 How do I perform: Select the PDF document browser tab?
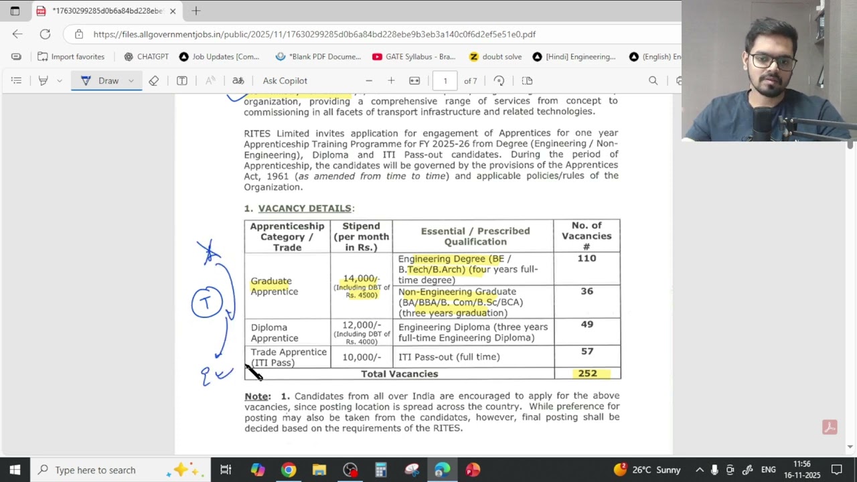[x=106, y=11]
